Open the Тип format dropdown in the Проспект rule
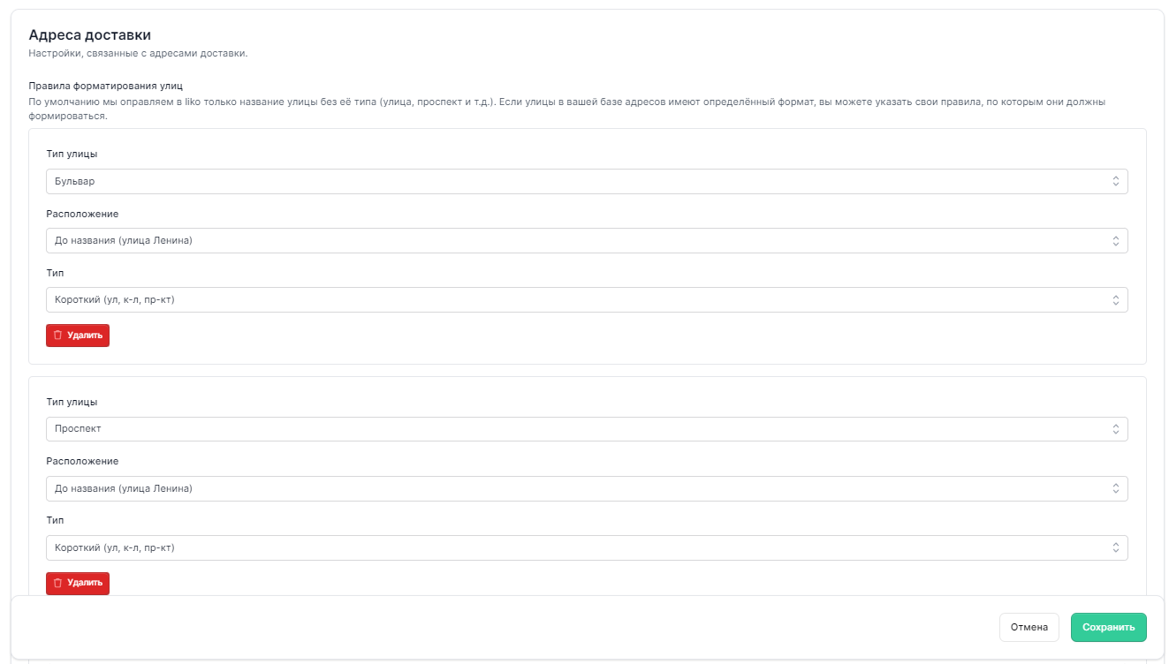The height and width of the screenshot is (664, 1169). click(574, 548)
